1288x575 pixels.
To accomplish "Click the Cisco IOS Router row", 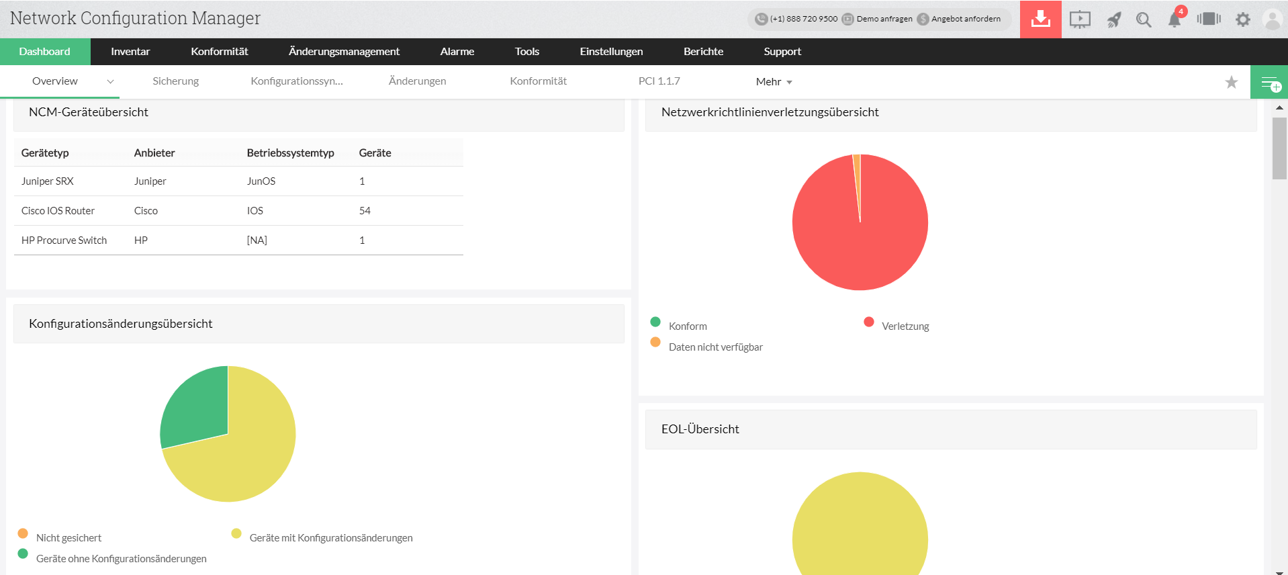I will (238, 211).
